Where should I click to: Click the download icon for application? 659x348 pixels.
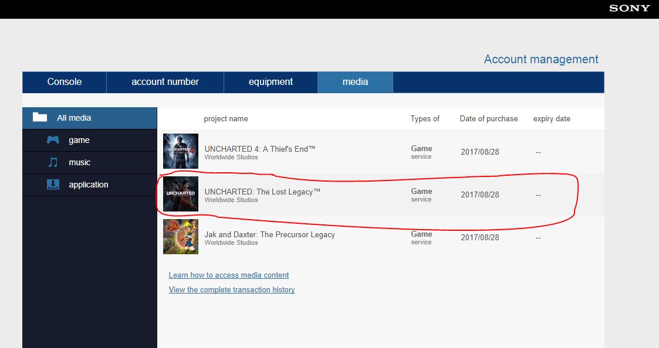tap(53, 185)
